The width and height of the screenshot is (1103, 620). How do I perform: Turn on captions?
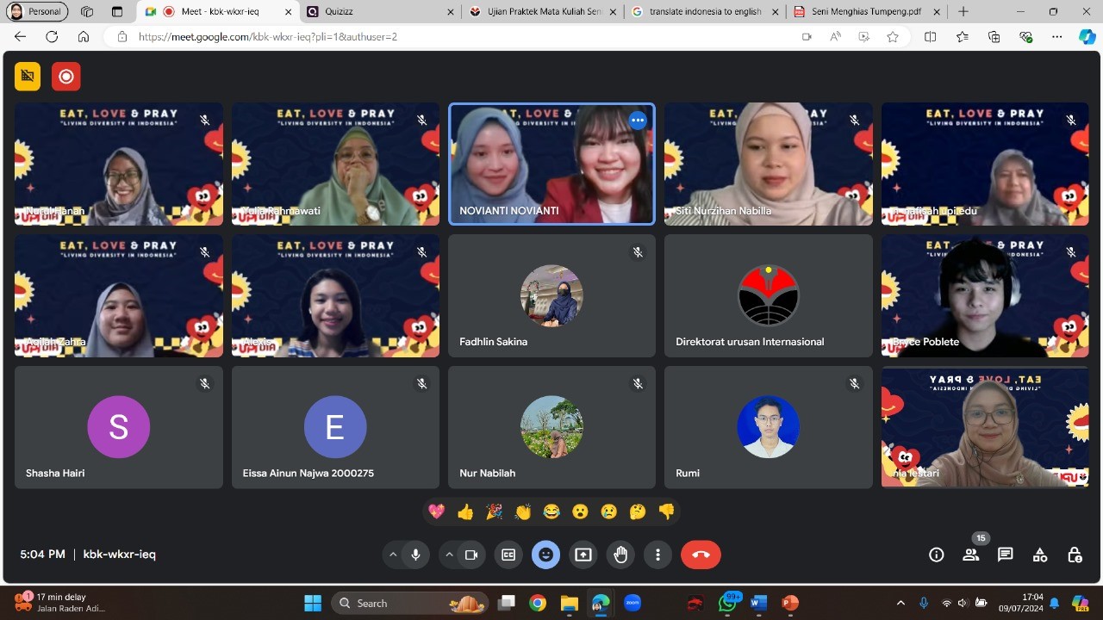508,555
